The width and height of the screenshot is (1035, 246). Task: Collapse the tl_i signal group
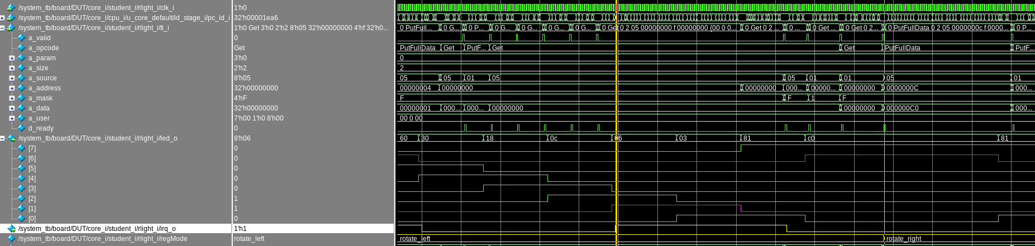pyautogui.click(x=3, y=28)
